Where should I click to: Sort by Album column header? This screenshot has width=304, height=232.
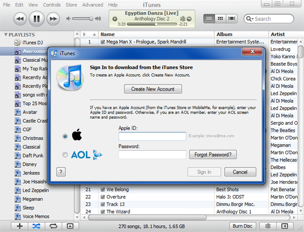coord(241,34)
